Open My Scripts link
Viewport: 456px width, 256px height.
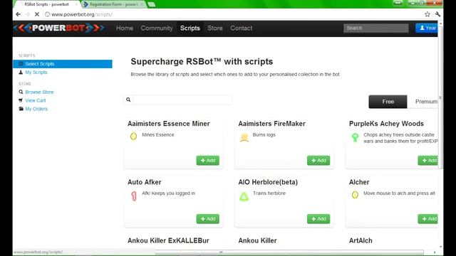click(36, 73)
